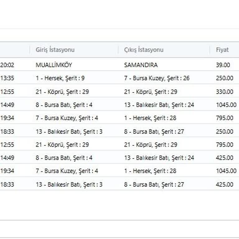This screenshot has width=239, height=239.
Task: Click the 20:02 time cell
Action: [7, 65]
